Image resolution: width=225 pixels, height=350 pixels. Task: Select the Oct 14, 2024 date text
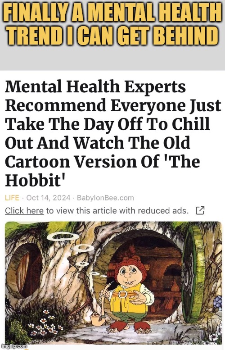(x=49, y=198)
